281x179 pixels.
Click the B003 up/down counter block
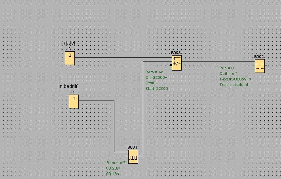[177, 63]
